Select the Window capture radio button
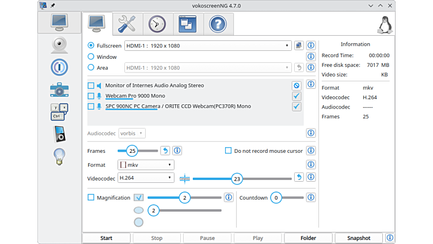The width and height of the screenshot is (433, 244). pyautogui.click(x=91, y=57)
